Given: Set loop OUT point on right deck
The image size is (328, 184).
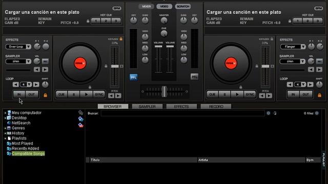Looking at the screenshot, I should point(305,95).
